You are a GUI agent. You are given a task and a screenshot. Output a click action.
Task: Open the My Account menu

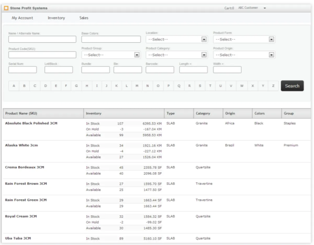tap(22, 18)
